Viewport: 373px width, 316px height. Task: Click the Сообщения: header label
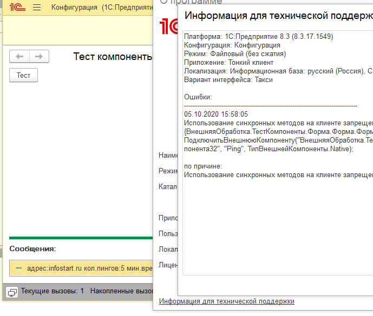click(x=32, y=249)
